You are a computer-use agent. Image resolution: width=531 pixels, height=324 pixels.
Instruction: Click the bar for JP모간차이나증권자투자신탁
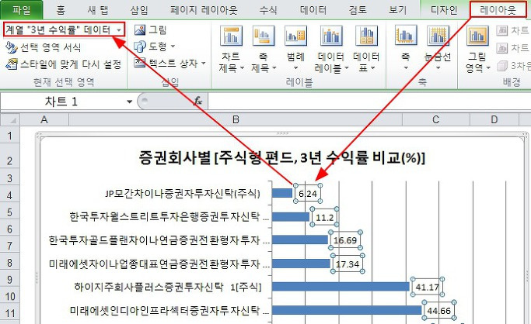(x=282, y=193)
